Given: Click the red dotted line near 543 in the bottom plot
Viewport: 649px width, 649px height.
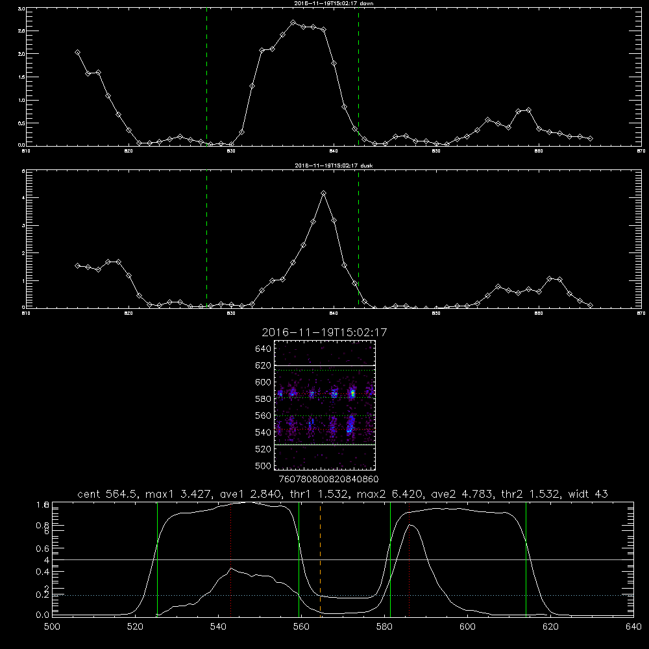Looking at the screenshot, I should tap(230, 559).
